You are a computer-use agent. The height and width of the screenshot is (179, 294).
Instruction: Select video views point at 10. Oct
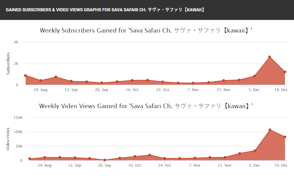click(x=135, y=156)
